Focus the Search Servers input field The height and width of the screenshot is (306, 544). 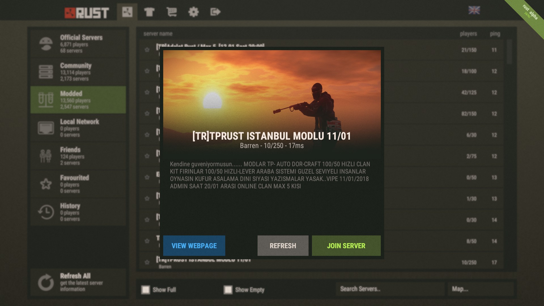(390, 289)
